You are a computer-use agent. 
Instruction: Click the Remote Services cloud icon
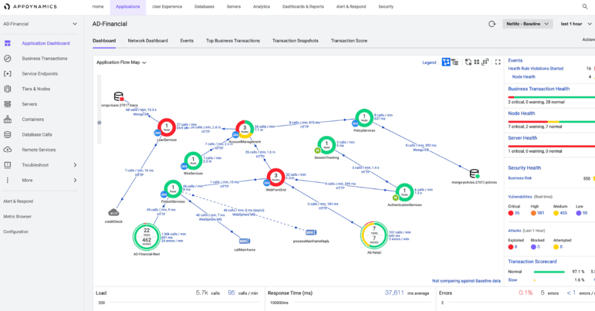click(x=8, y=150)
